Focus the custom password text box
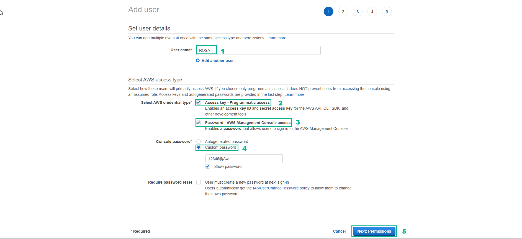 pos(244,159)
